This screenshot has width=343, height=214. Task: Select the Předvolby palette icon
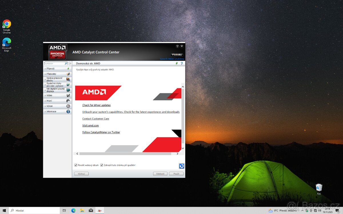click(x=68, y=74)
